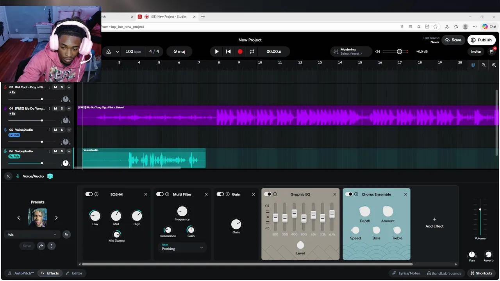Open the Lyrics/Notes panel
Viewport: 500px width, 281px height.
(406, 273)
